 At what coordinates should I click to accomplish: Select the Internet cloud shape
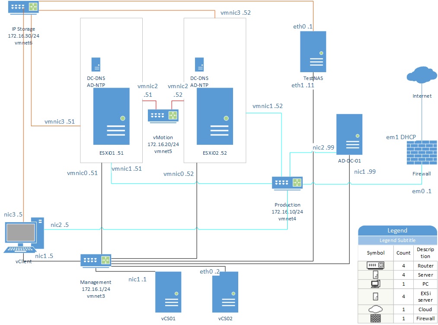point(422,75)
